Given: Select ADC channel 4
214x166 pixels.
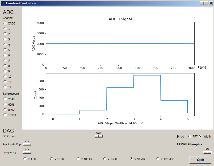Looking at the screenshot, I should 5,44.
